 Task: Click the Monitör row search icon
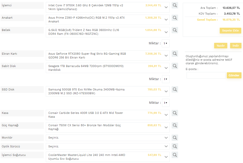tap(175, 138)
